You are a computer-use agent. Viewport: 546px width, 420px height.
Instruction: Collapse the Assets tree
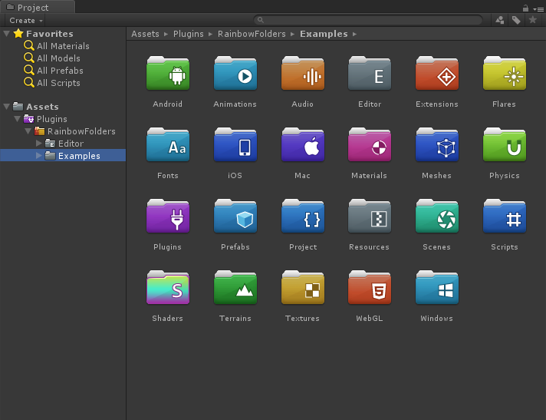pos(6,106)
